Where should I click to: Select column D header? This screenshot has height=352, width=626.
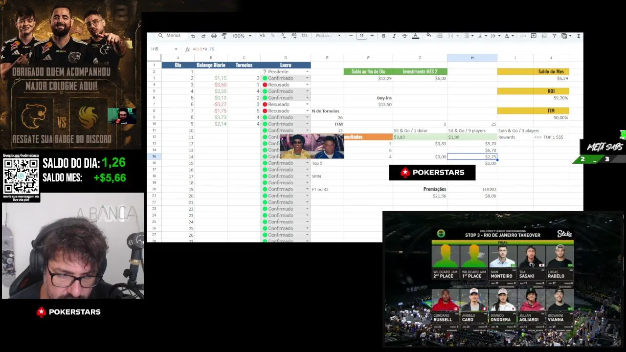pyautogui.click(x=286, y=58)
